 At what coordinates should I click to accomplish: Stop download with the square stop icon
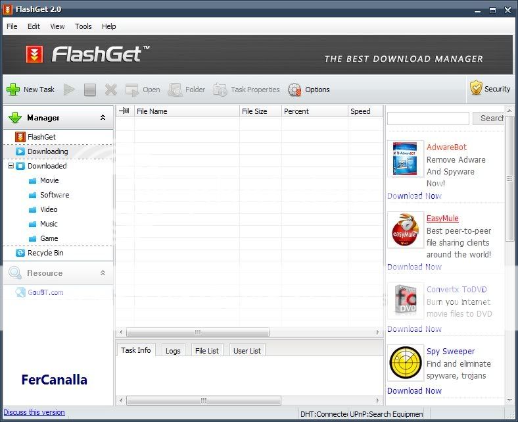pyautogui.click(x=90, y=90)
